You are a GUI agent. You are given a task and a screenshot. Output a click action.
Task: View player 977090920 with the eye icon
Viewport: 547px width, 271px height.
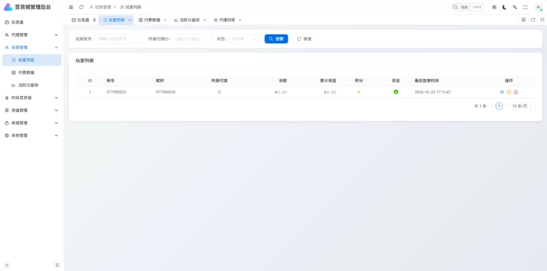(502, 92)
